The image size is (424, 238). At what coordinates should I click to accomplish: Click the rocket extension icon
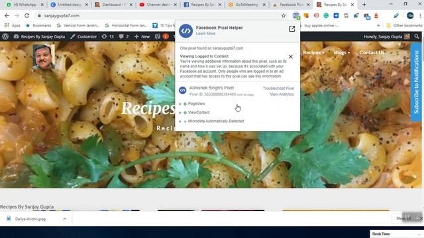356,16
